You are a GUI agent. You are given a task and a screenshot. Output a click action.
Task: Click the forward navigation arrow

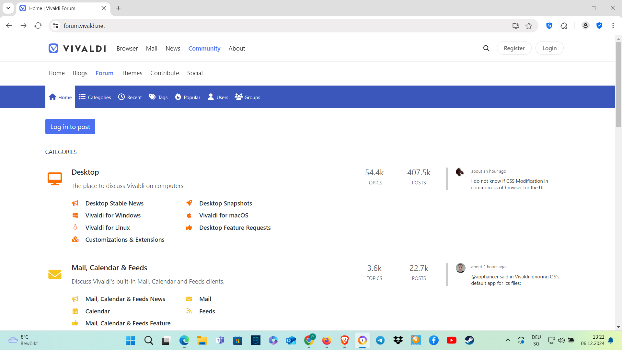point(23,26)
